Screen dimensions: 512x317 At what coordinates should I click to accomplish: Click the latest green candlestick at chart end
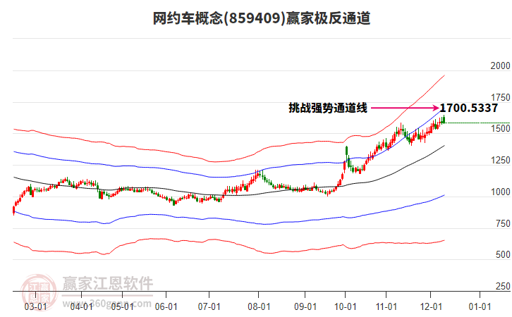[x=444, y=119]
